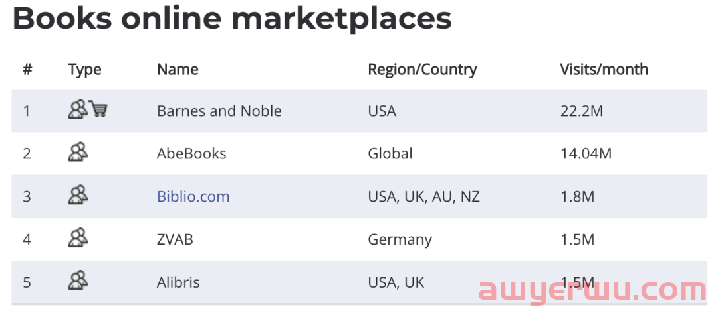The image size is (718, 313).
Task: Click the people icon in Barnes and Noble row
Action: pyautogui.click(x=77, y=109)
